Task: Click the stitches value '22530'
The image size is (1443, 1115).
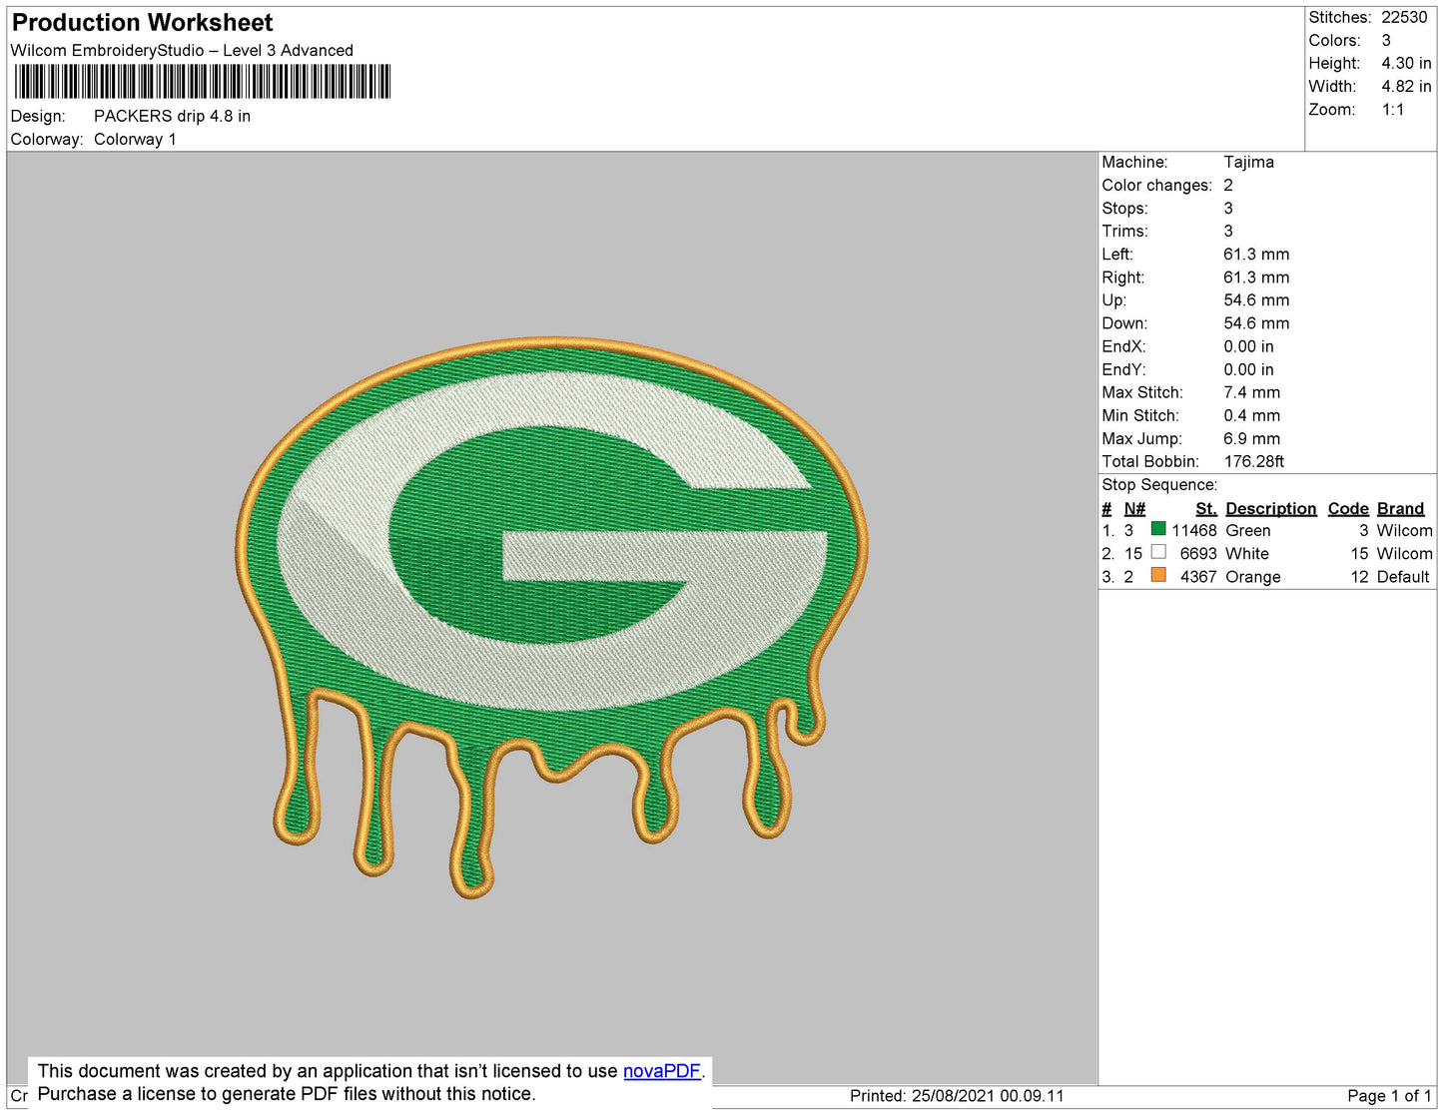Action: 1404,18
